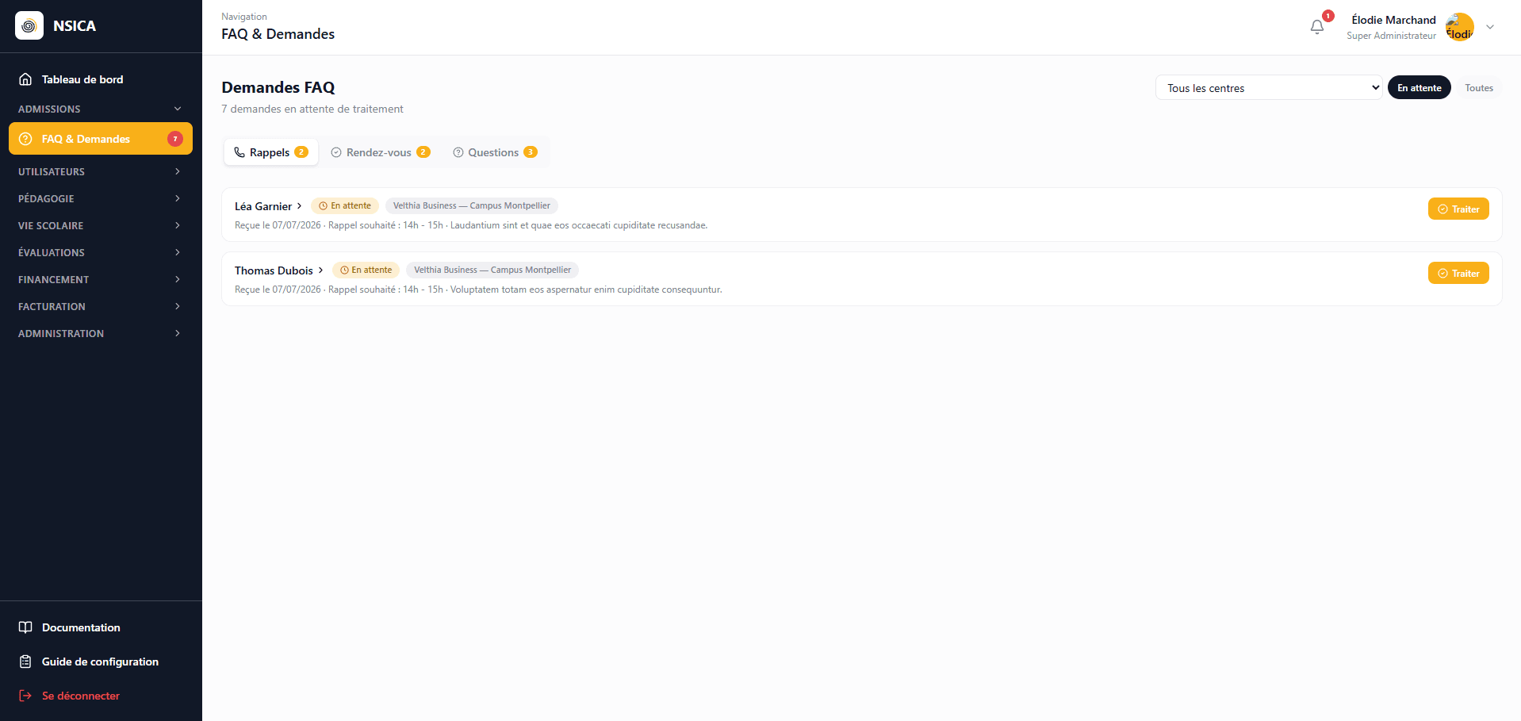Switch to the Rendez-vous tab
Screen dimensions: 1521x721
[x=381, y=152]
